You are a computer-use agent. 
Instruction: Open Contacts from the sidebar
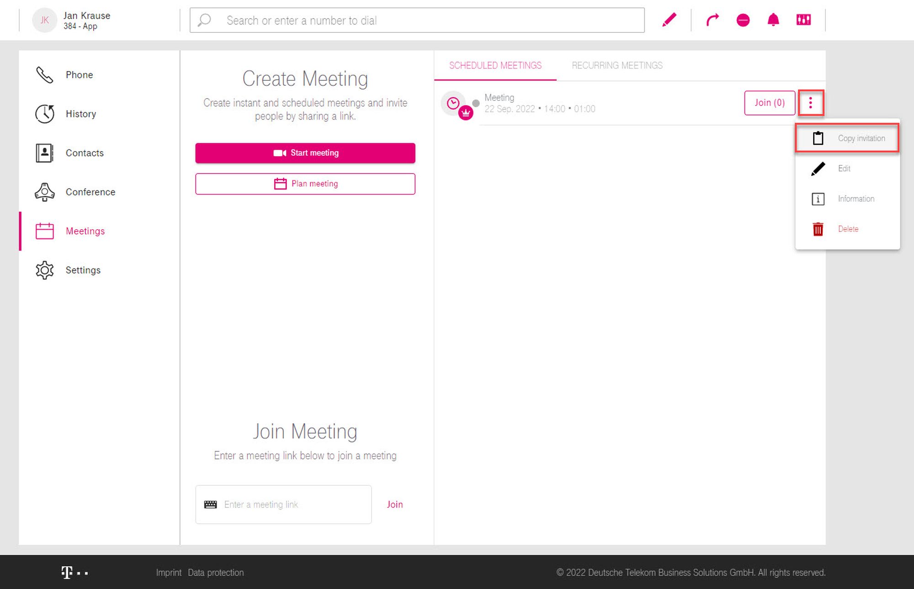[84, 153]
